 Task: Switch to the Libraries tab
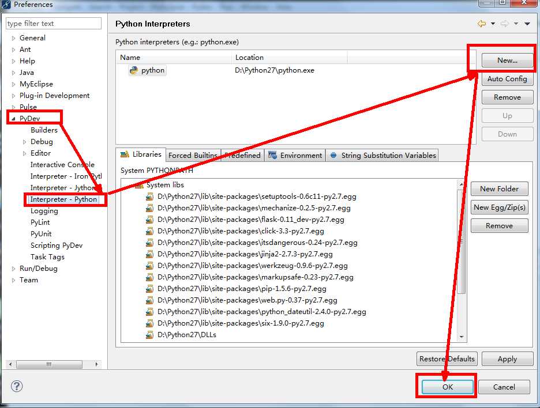tap(141, 154)
